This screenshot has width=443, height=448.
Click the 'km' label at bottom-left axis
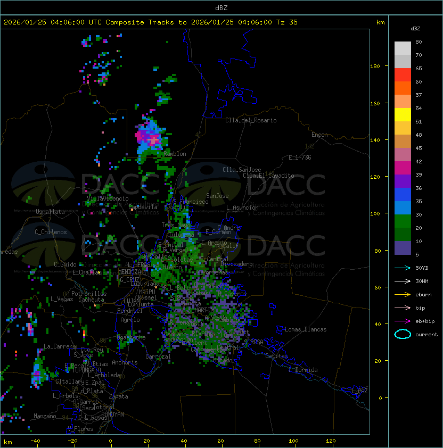pyautogui.click(x=8, y=442)
